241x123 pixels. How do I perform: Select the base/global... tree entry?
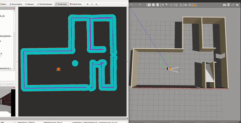pos(6,36)
